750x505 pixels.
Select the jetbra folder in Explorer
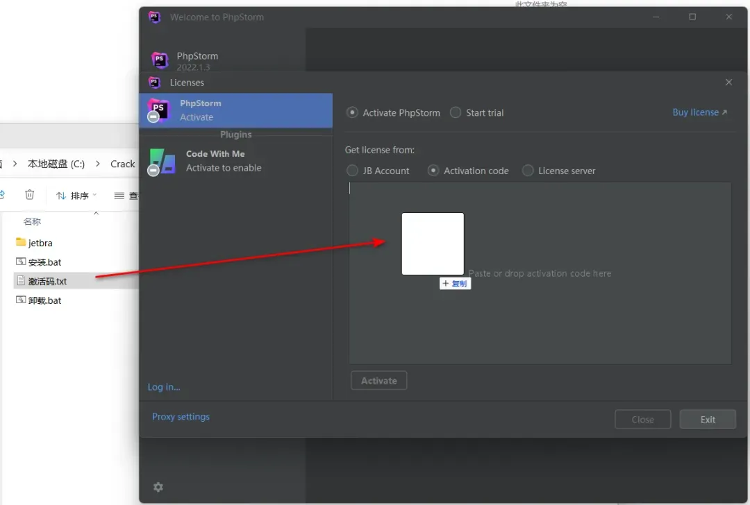click(x=40, y=243)
